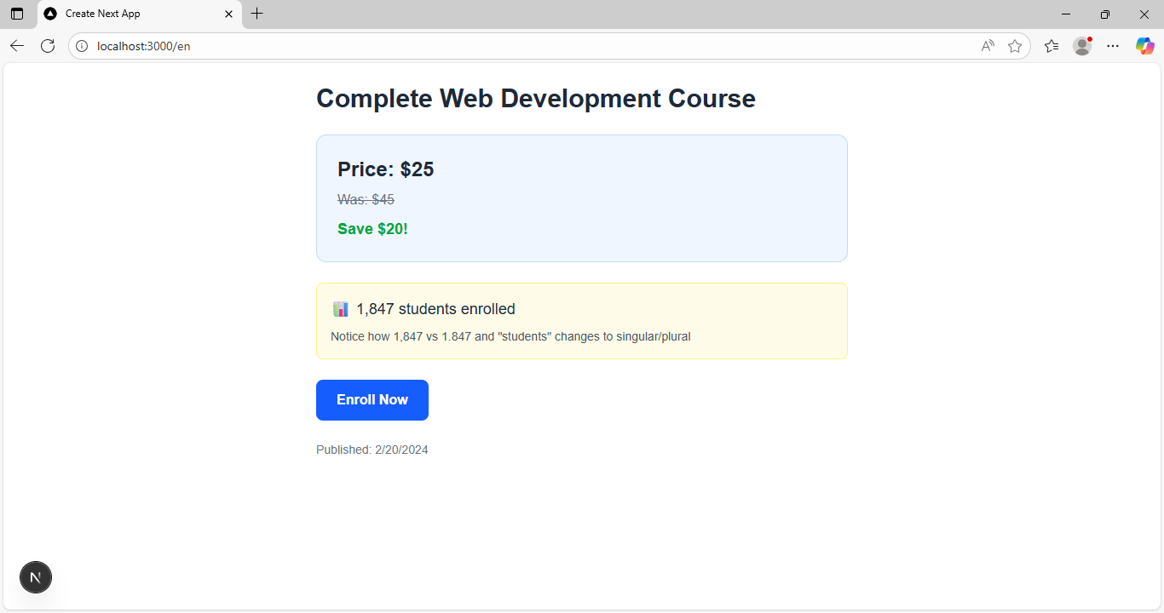
Task: Open the Favorites list icon
Action: coord(1052,46)
